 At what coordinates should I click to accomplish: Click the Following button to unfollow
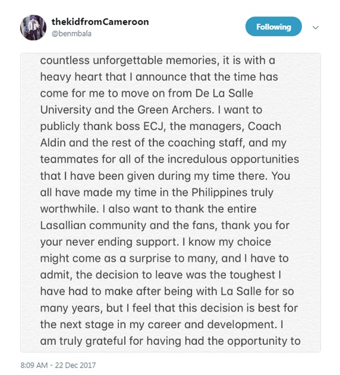pyautogui.click(x=274, y=27)
